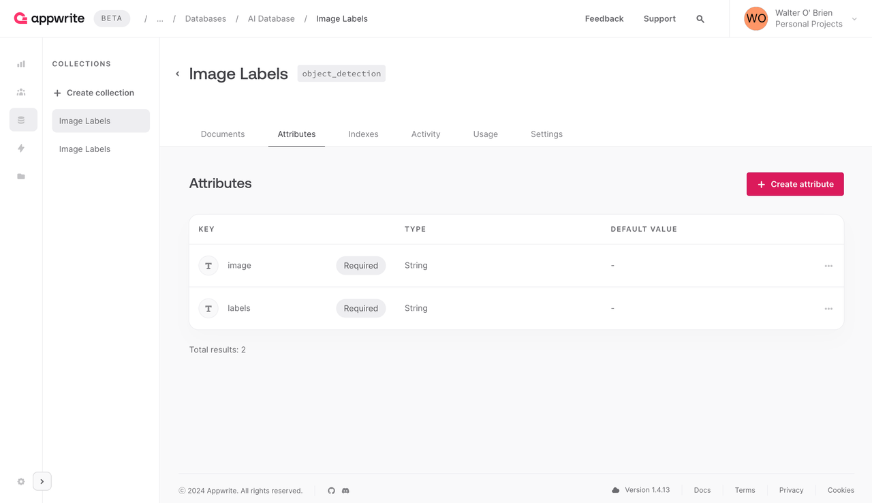Viewport: 872px width, 503px height.
Task: Switch to the Documents tab
Action: point(223,134)
